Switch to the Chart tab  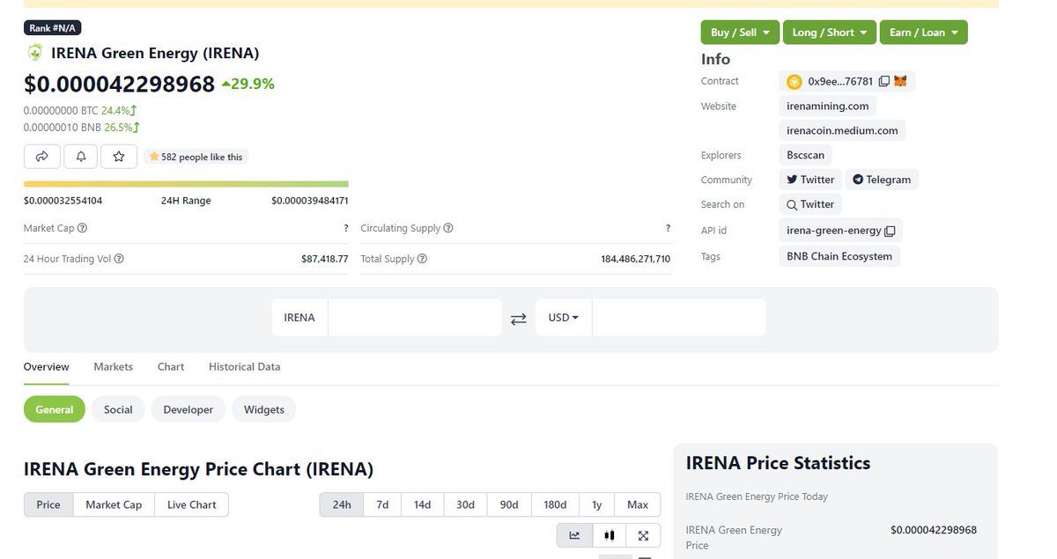point(171,367)
